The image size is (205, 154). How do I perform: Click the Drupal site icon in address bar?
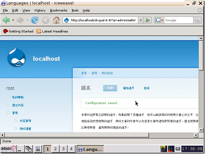[x=67, y=20]
